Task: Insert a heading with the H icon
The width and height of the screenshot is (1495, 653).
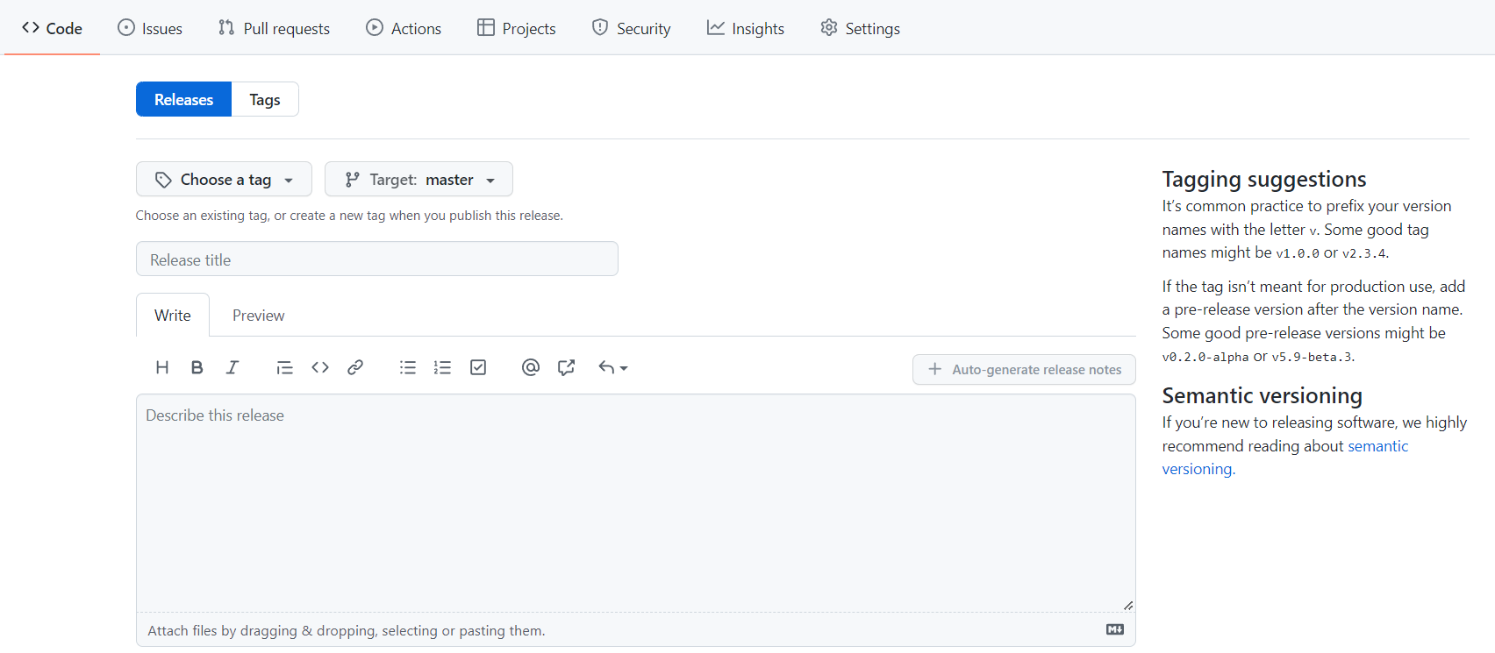Action: coord(162,367)
